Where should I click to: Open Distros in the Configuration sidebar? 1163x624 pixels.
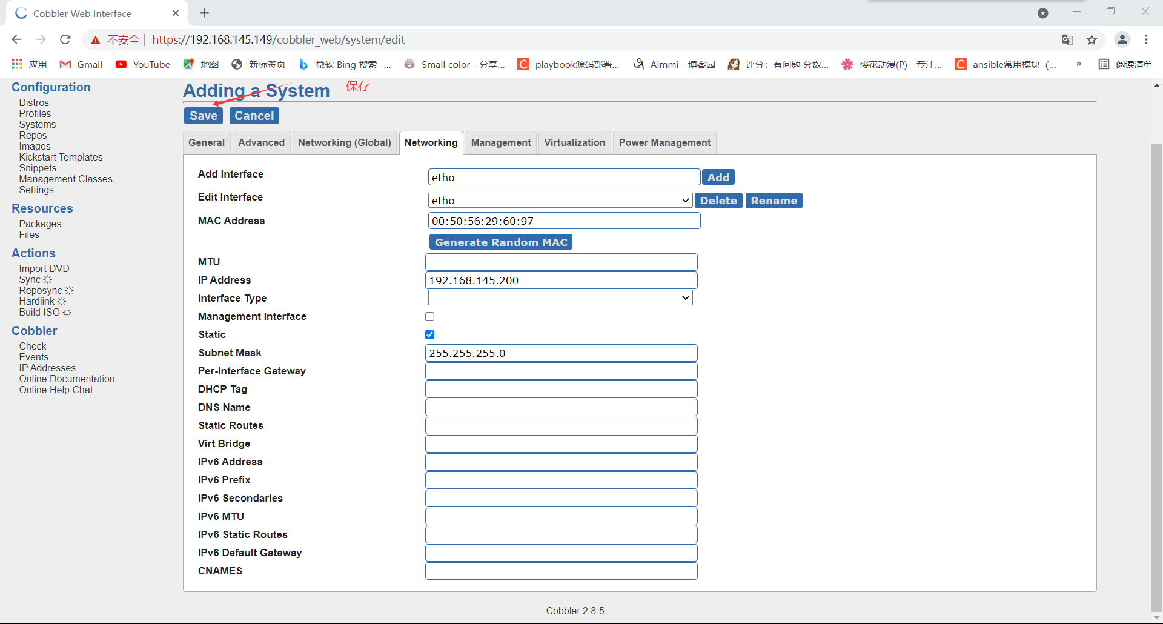[34, 103]
